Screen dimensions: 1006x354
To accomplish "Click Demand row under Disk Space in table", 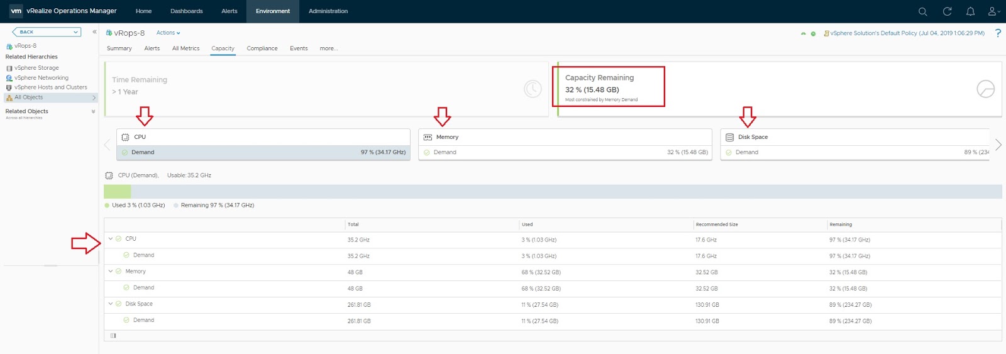I will [x=553, y=321].
